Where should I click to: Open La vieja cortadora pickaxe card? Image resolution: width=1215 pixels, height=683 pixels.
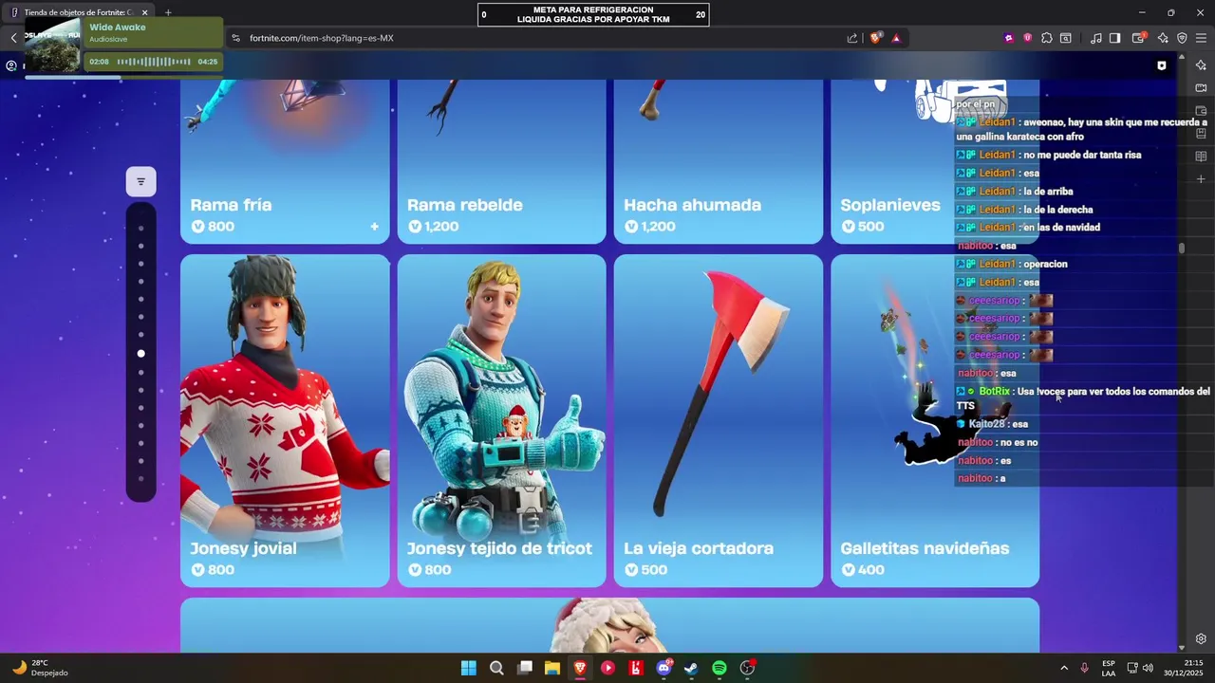tap(719, 420)
